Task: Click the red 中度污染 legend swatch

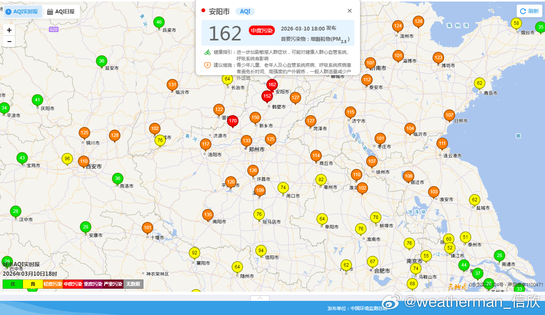Action: click(x=73, y=284)
